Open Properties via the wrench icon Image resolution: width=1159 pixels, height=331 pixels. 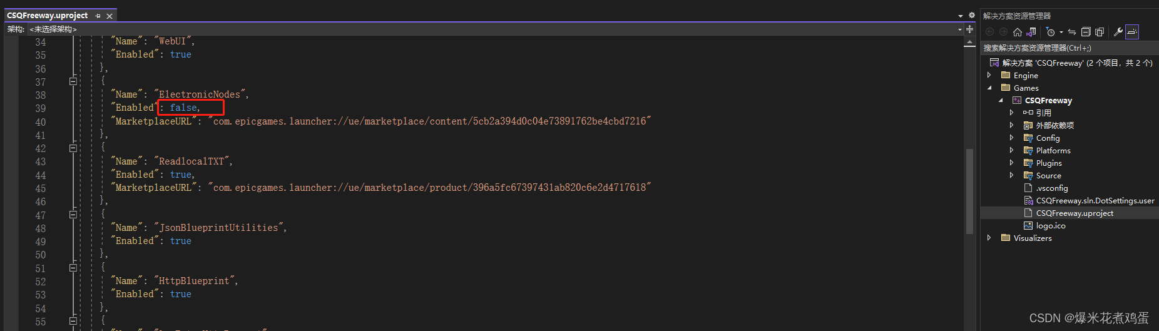(1118, 32)
